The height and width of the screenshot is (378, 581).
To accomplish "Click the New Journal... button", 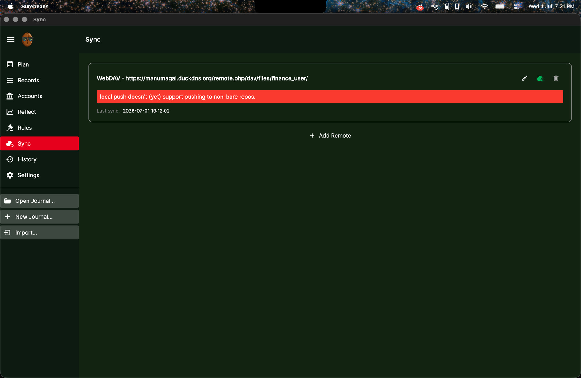I will click(x=40, y=217).
